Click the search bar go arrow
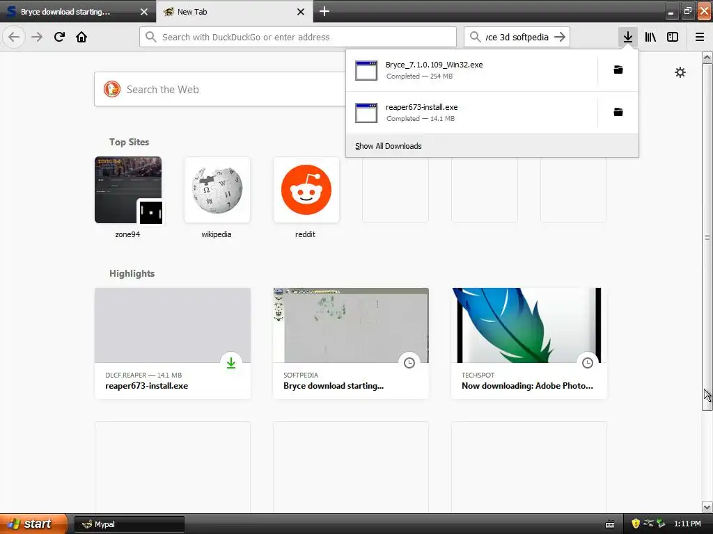The image size is (713, 534). 560,37
